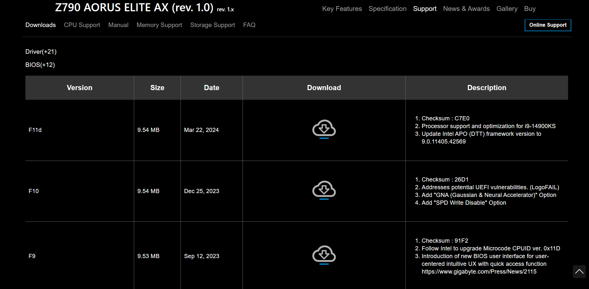Switch to the Downloads tab

(x=41, y=25)
